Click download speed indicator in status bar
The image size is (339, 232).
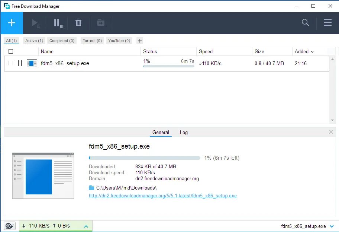point(36,226)
